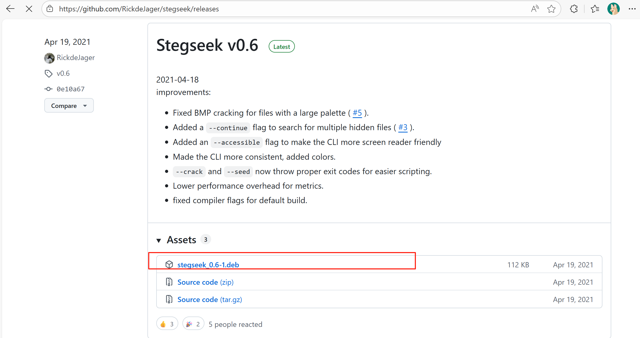Open RickdeJager's profile link
Viewport: 640px width, 338px height.
pyautogui.click(x=76, y=57)
